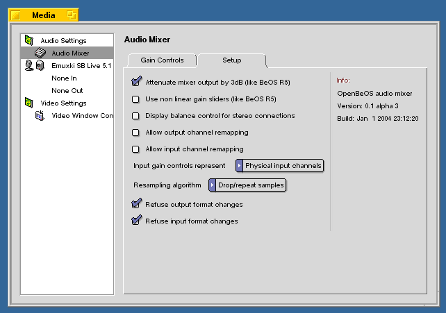Enable non linear gain sliders option

136,99
